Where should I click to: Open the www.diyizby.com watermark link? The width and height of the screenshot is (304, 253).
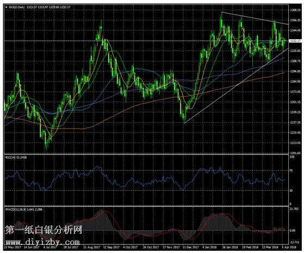(x=42, y=242)
